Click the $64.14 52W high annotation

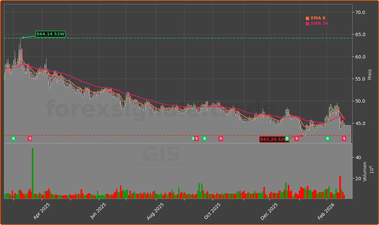tap(50, 34)
